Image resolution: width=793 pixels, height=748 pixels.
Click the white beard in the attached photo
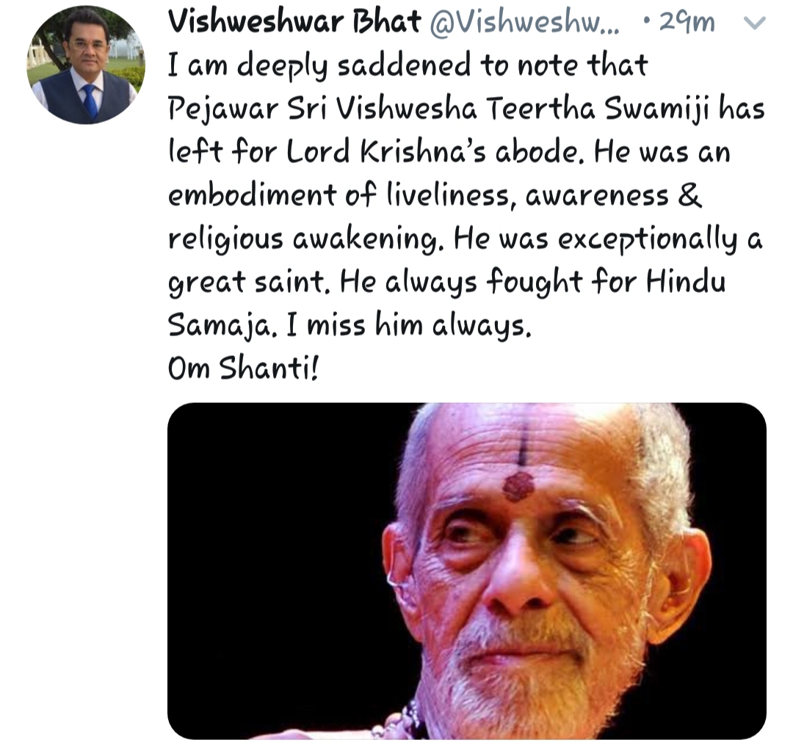coord(526,678)
